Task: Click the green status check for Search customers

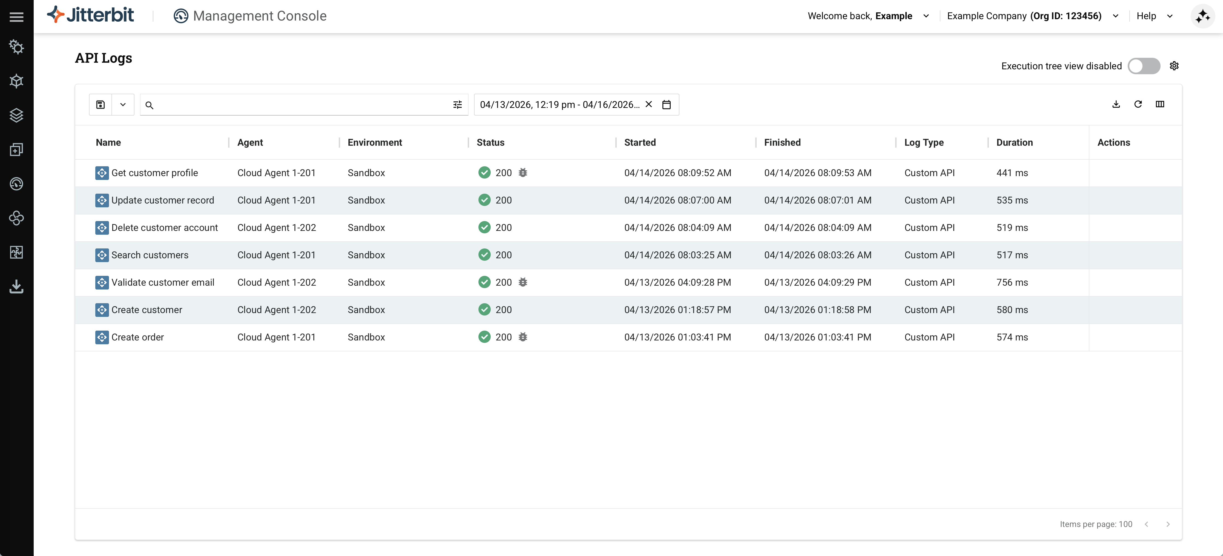Action: [x=484, y=255]
